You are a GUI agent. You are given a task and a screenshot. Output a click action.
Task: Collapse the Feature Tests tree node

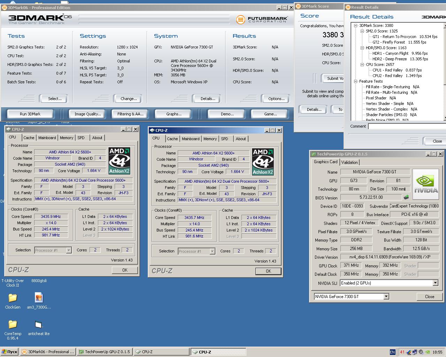[355, 81]
